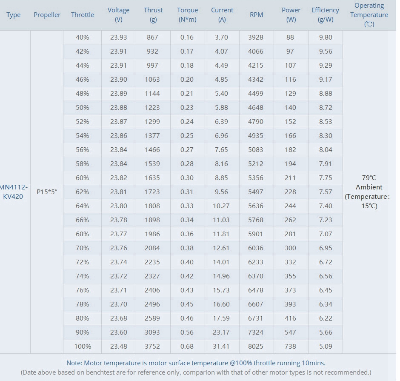The width and height of the screenshot is (400, 381).
Task: Click the 8025 RPM value
Action: [x=256, y=346]
